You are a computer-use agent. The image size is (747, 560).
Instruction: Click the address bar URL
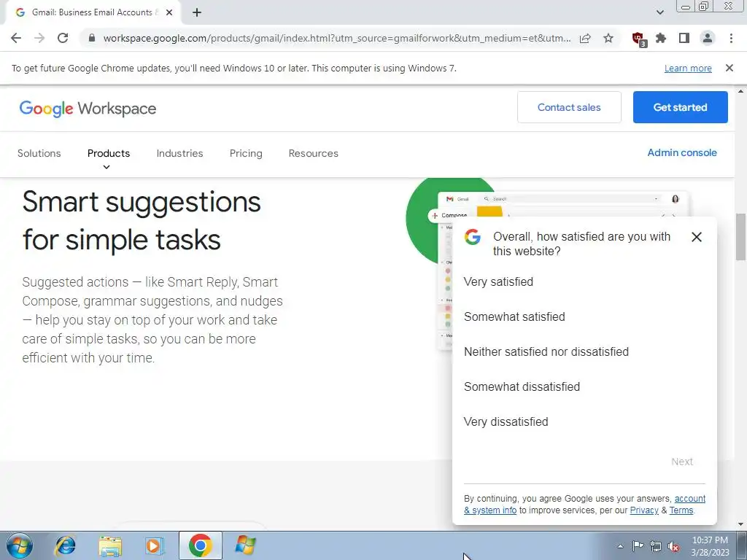(336, 38)
